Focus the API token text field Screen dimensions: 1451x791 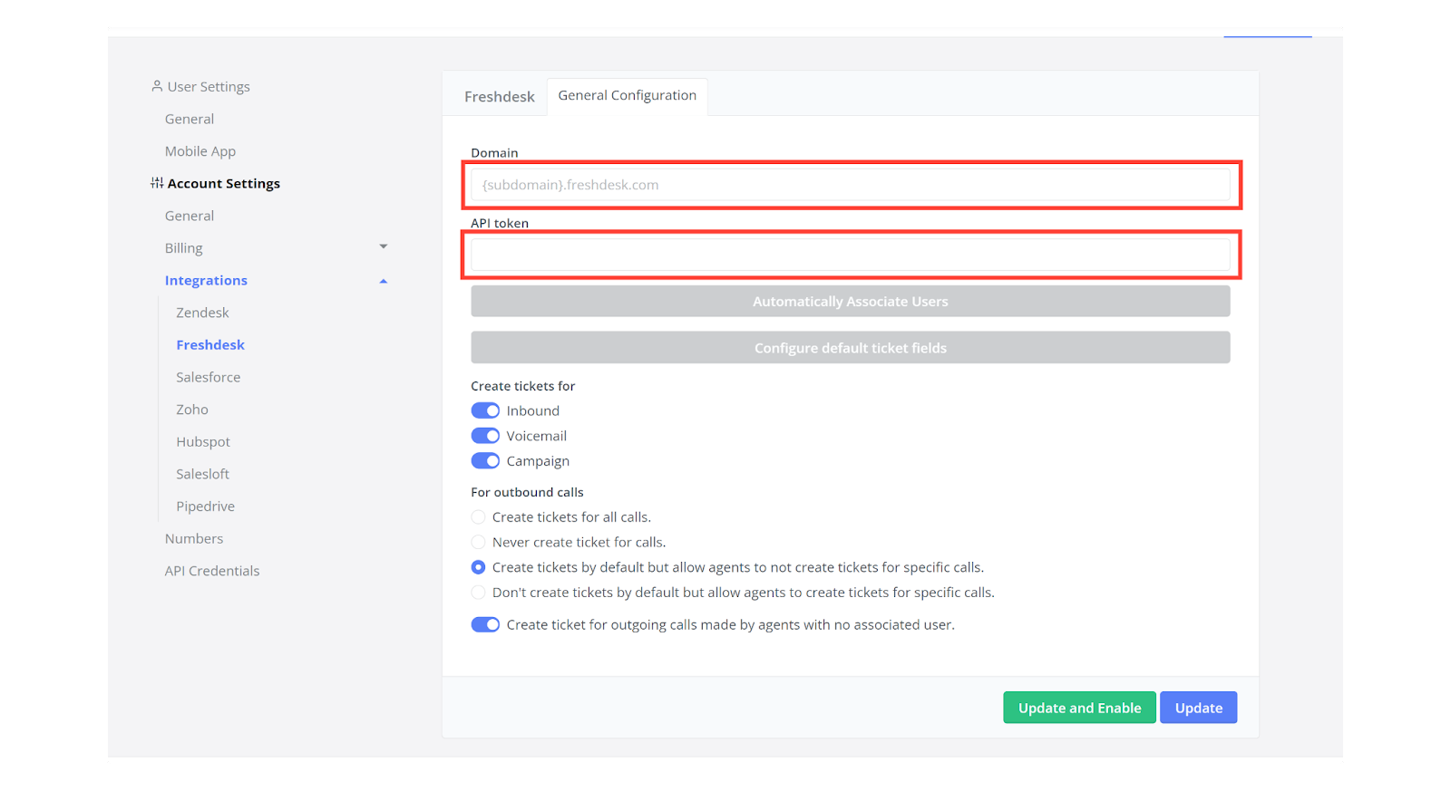(850, 255)
